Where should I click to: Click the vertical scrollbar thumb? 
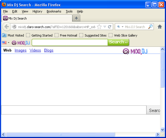162,69
